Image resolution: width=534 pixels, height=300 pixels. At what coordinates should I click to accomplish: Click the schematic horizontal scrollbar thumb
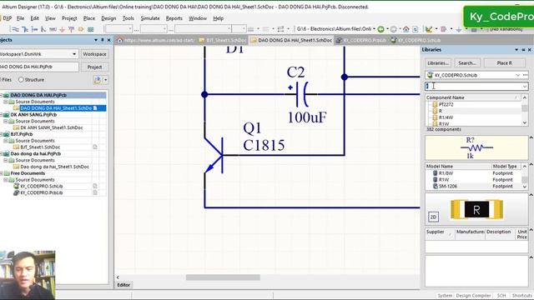pyautogui.click(x=223, y=277)
